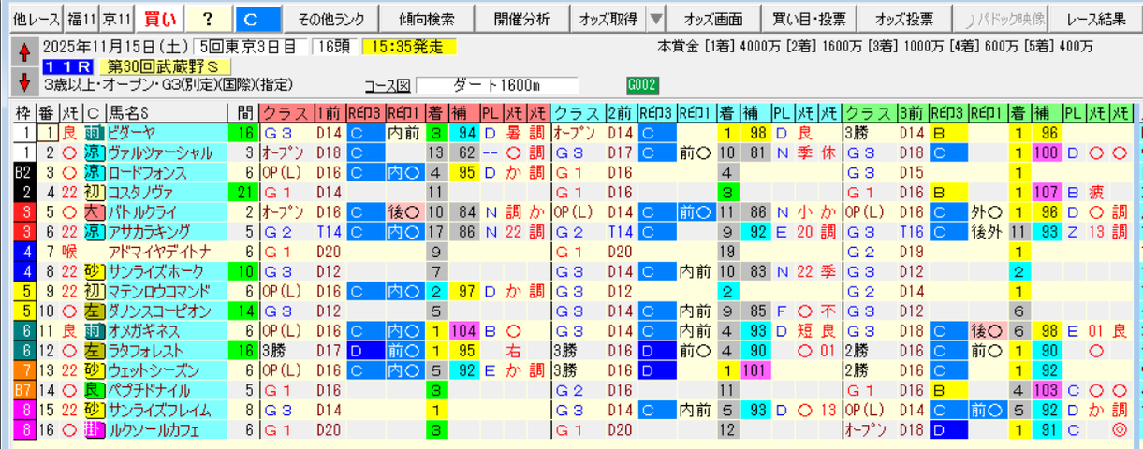Click the 左 badge beside ダノンスコーピオン
1143x449 pixels.
point(94,311)
